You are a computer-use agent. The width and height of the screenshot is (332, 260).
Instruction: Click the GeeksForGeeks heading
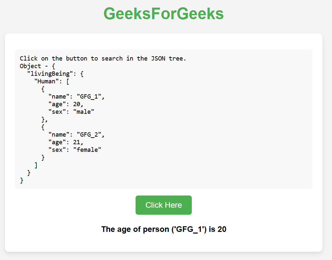click(163, 14)
